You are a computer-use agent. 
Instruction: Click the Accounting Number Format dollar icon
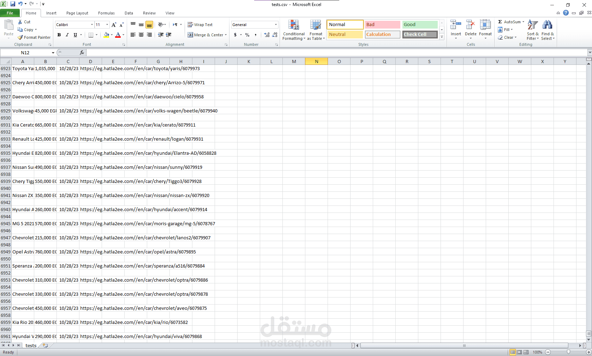point(235,35)
